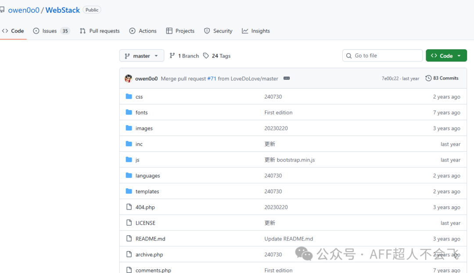Viewport: 474px width, 273px height.
Task: Open the inc folder name
Action: 139,144
